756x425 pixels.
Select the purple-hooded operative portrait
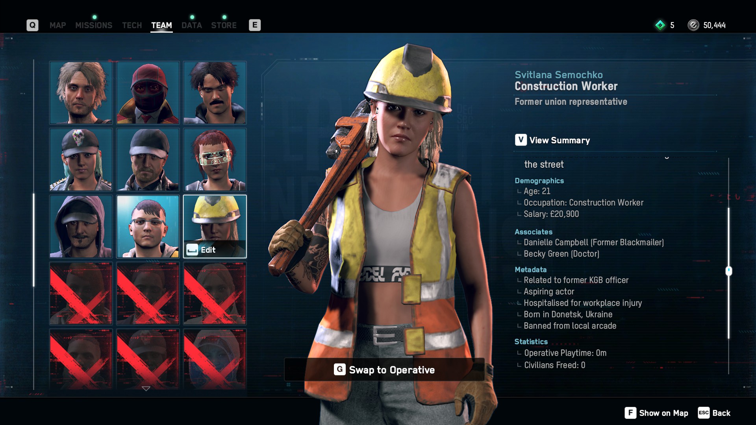(81, 227)
